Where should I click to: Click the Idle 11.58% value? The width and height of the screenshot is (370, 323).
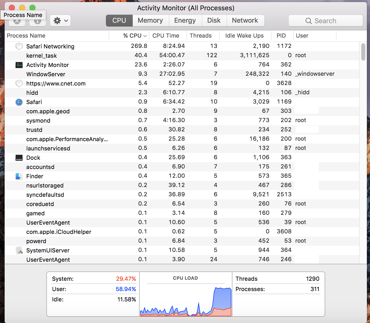click(127, 299)
